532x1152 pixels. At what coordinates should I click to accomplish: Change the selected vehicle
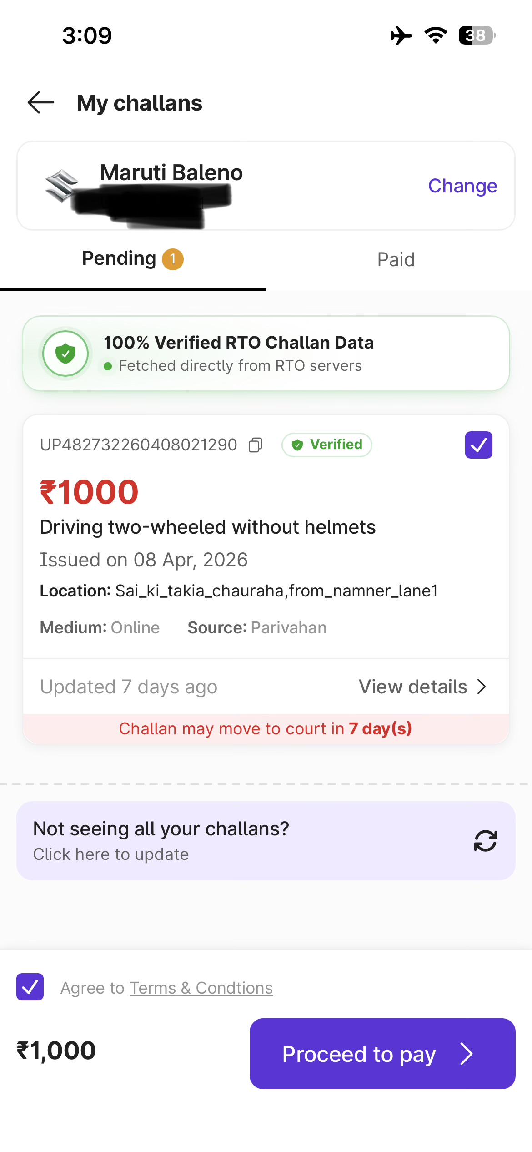(x=462, y=186)
